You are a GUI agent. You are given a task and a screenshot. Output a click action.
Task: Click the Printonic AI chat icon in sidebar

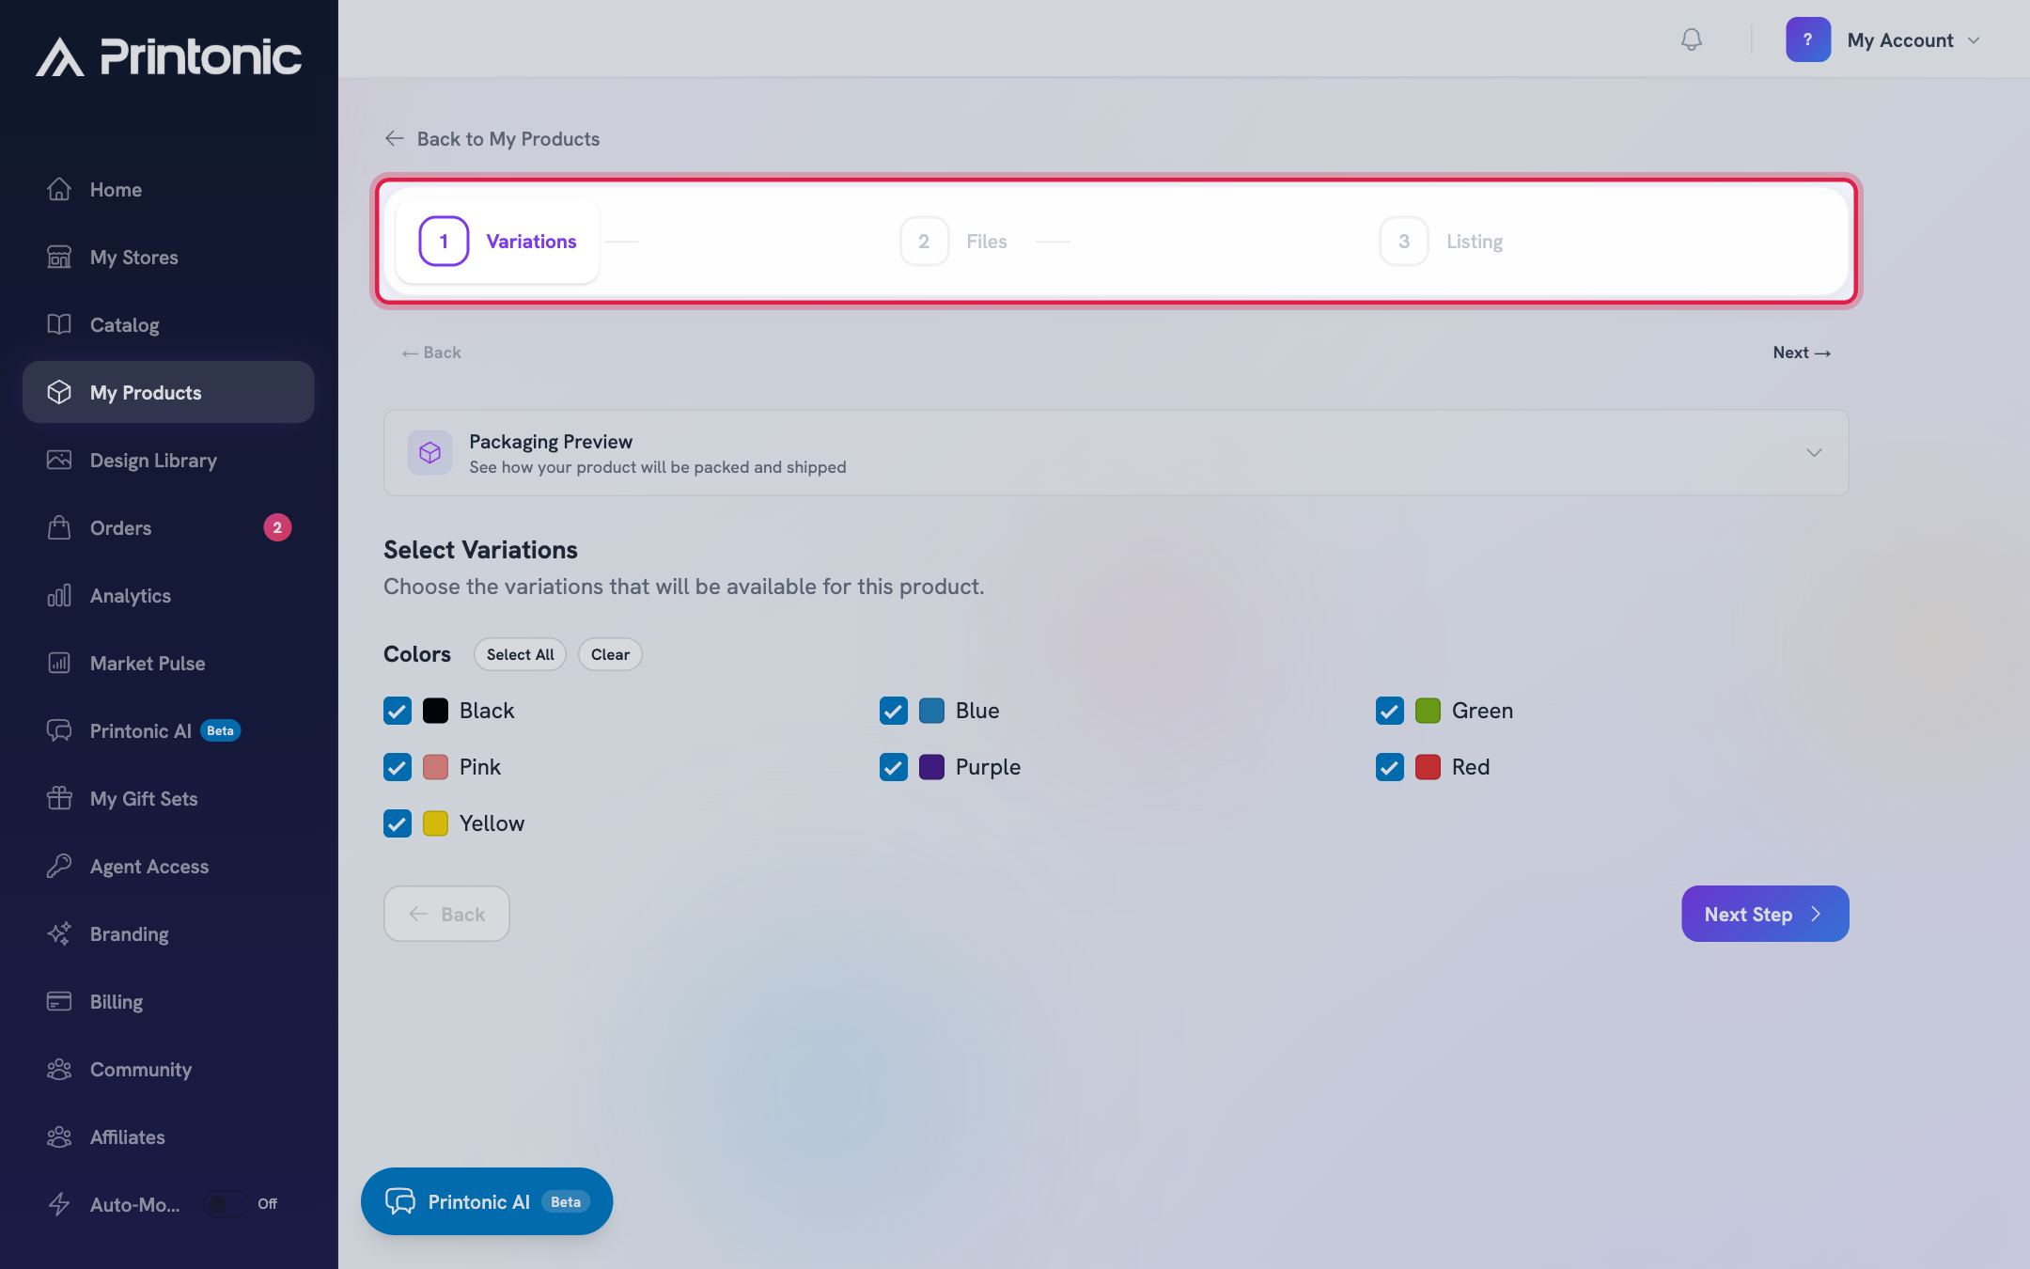point(59,730)
